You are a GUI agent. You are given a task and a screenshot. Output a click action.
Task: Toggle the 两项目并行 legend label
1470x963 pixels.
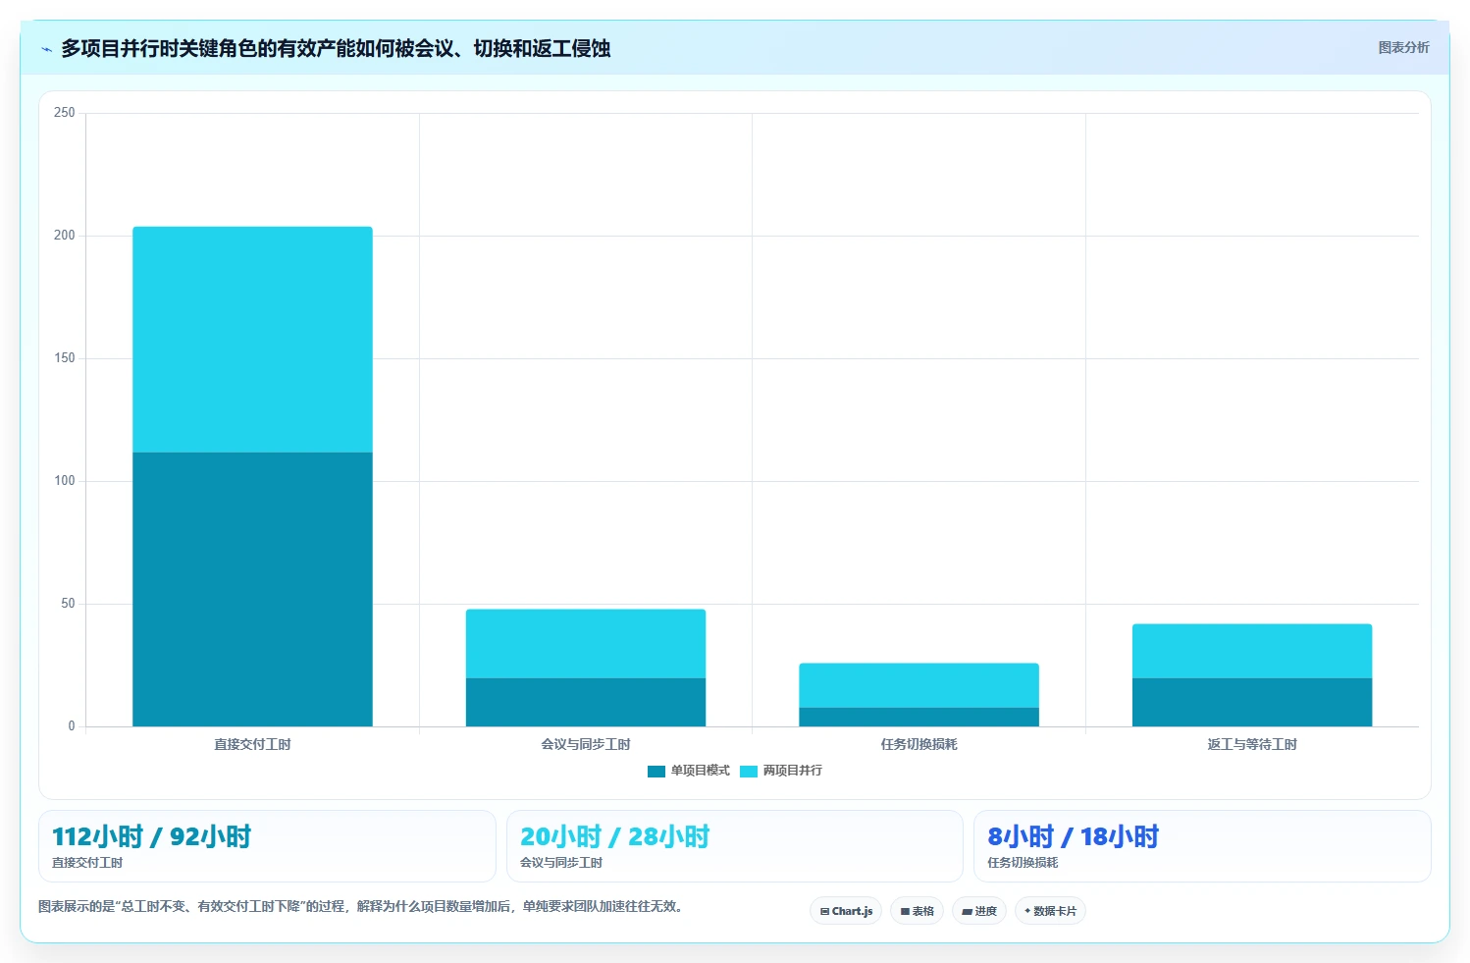[793, 771]
